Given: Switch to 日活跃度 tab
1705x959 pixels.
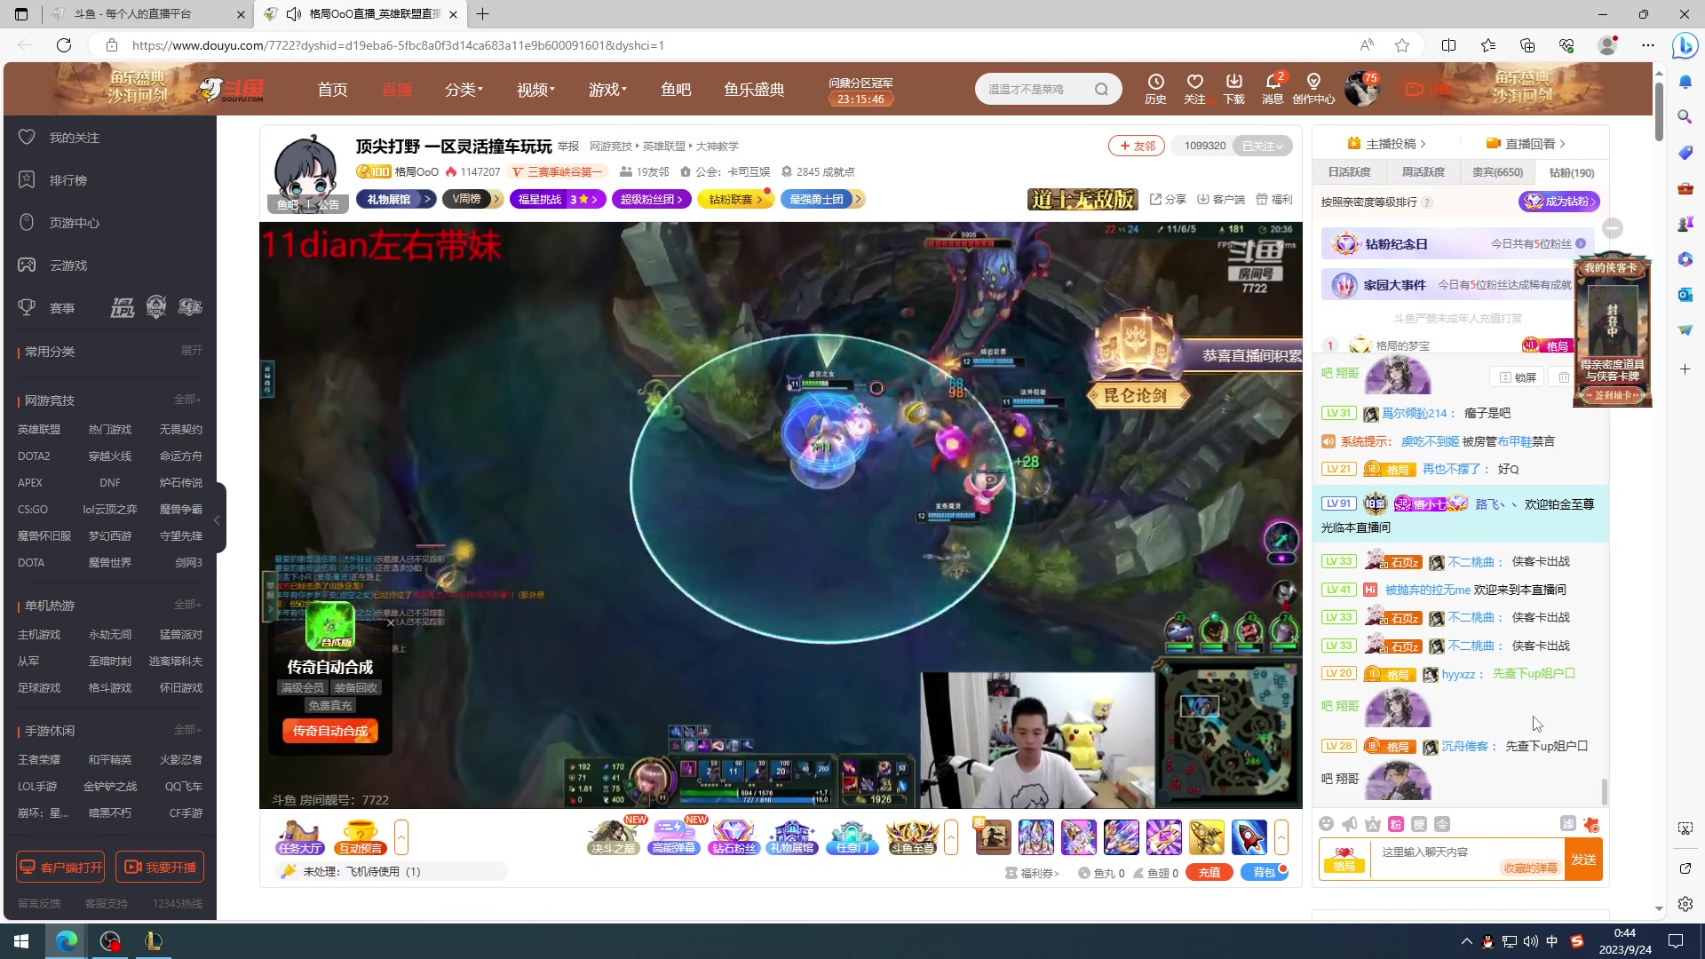Looking at the screenshot, I should [1349, 172].
